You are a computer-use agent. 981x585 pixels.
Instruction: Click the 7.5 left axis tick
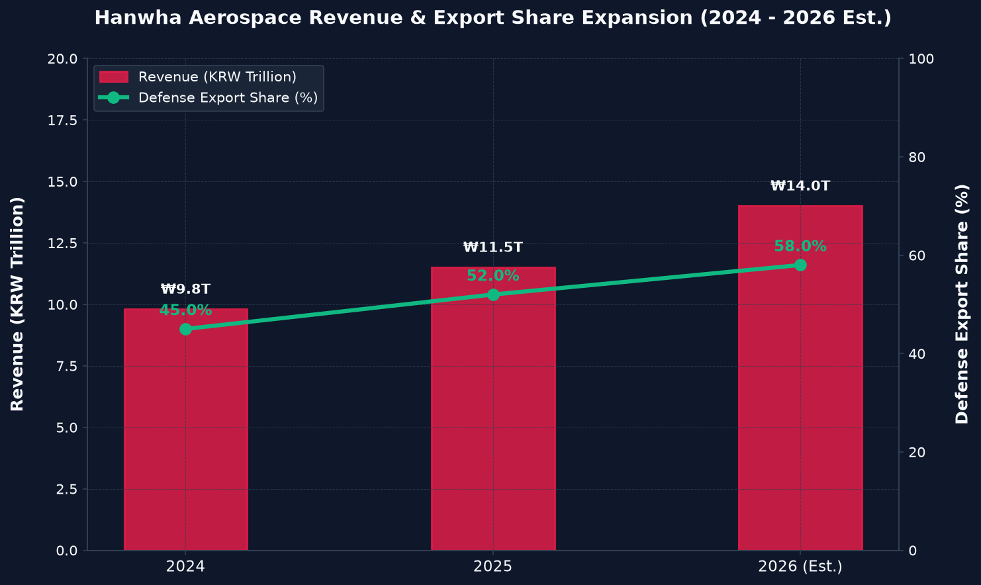[66, 367]
